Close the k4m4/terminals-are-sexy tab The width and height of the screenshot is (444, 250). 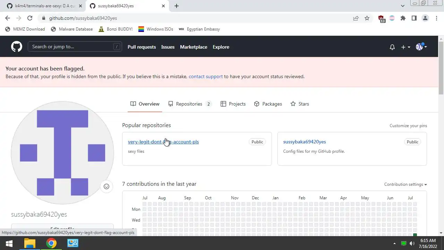click(x=80, y=6)
